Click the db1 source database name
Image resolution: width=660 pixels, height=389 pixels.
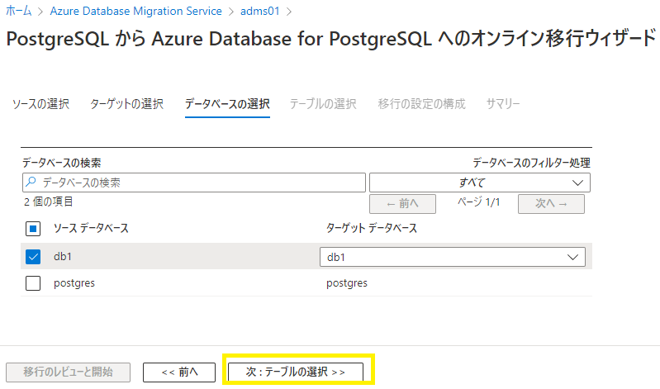[63, 256]
